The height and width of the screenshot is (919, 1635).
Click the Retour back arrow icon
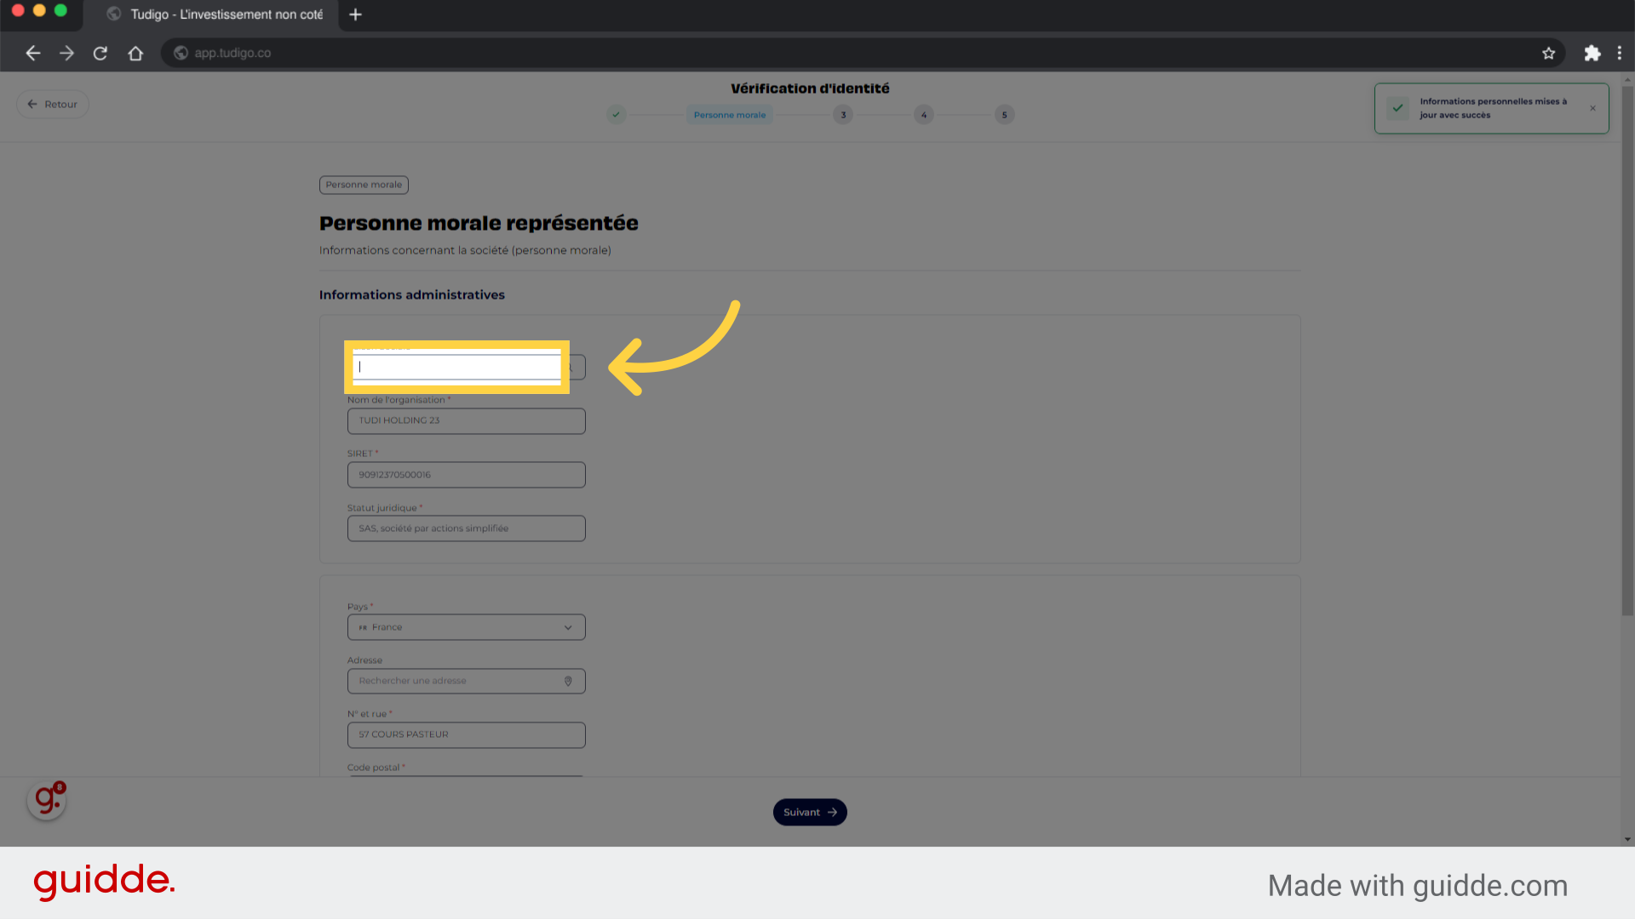click(32, 103)
